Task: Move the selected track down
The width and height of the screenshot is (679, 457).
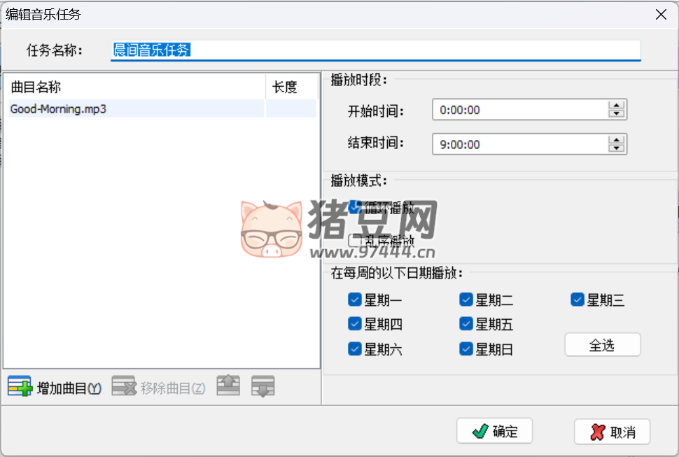Action: point(262,386)
